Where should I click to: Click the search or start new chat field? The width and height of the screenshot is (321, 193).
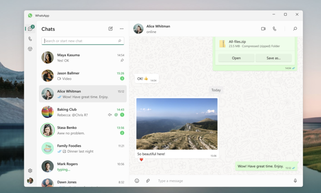(80, 41)
